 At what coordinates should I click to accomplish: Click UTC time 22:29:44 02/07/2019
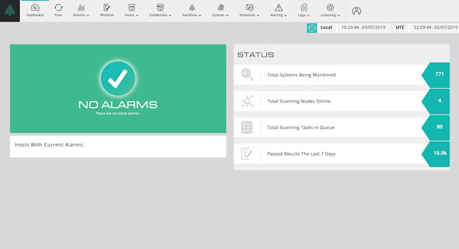(435, 27)
